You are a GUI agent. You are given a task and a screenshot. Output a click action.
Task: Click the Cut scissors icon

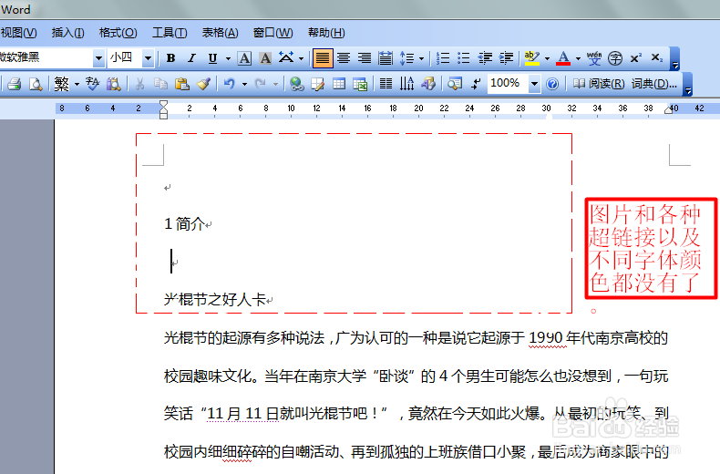pyautogui.click(x=139, y=84)
